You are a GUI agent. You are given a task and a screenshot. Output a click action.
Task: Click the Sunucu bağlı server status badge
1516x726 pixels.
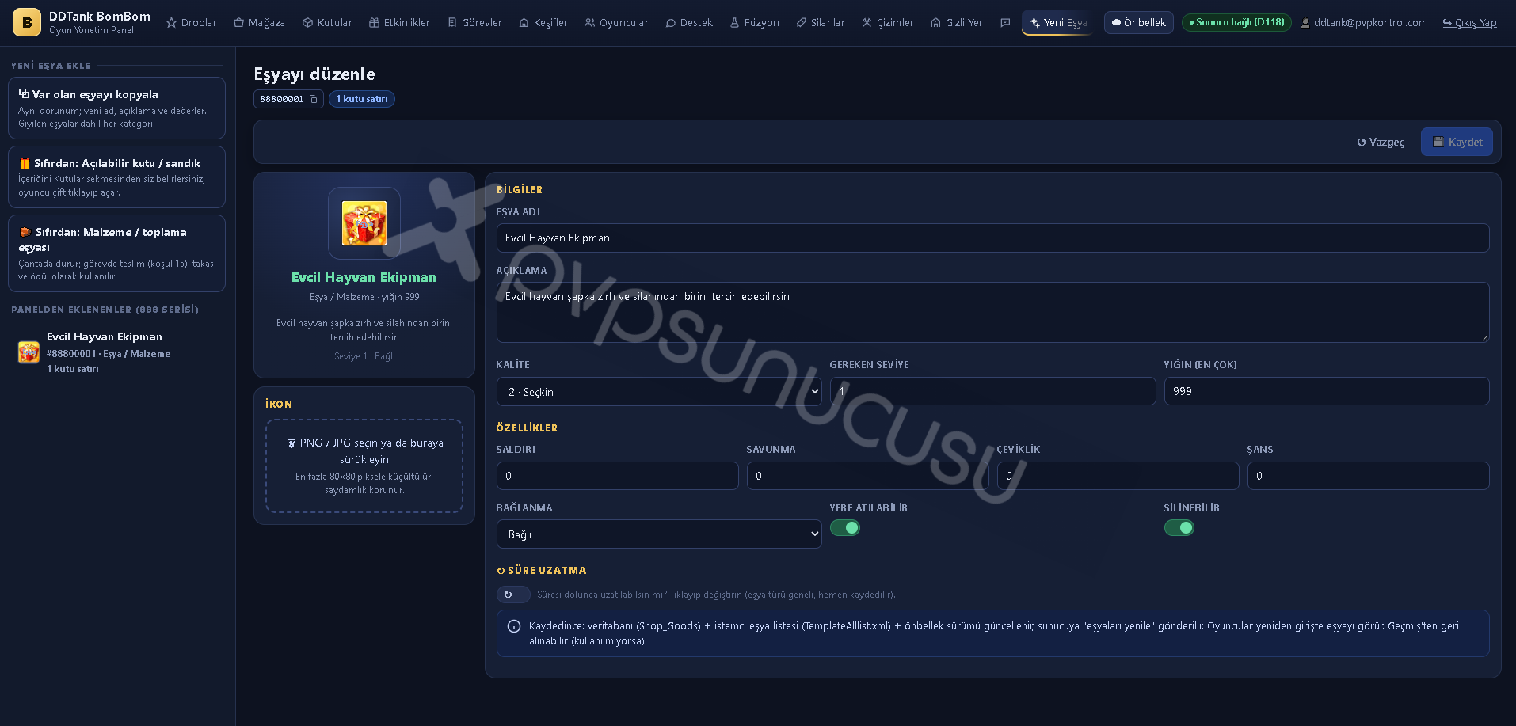tap(1236, 22)
